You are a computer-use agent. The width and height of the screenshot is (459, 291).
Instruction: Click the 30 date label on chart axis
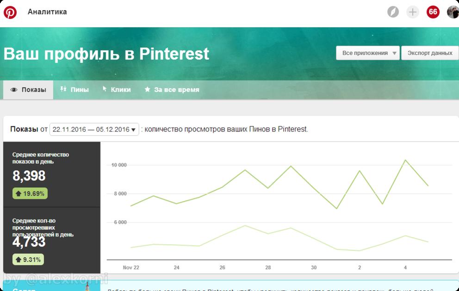(x=314, y=267)
